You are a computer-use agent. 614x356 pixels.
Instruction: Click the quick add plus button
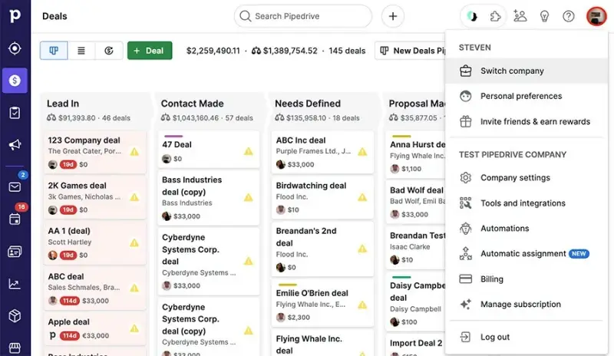click(393, 16)
